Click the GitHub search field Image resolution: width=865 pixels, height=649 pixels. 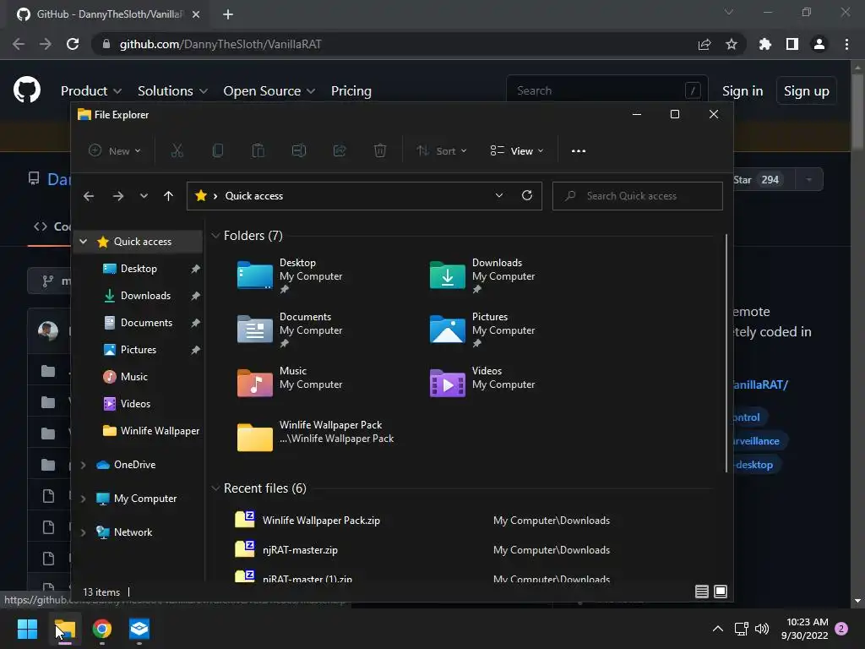coord(607,90)
